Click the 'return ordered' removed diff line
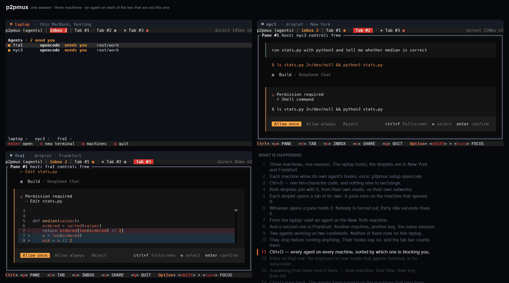The height and width of the screenshot is (283, 509). [x=126, y=231]
